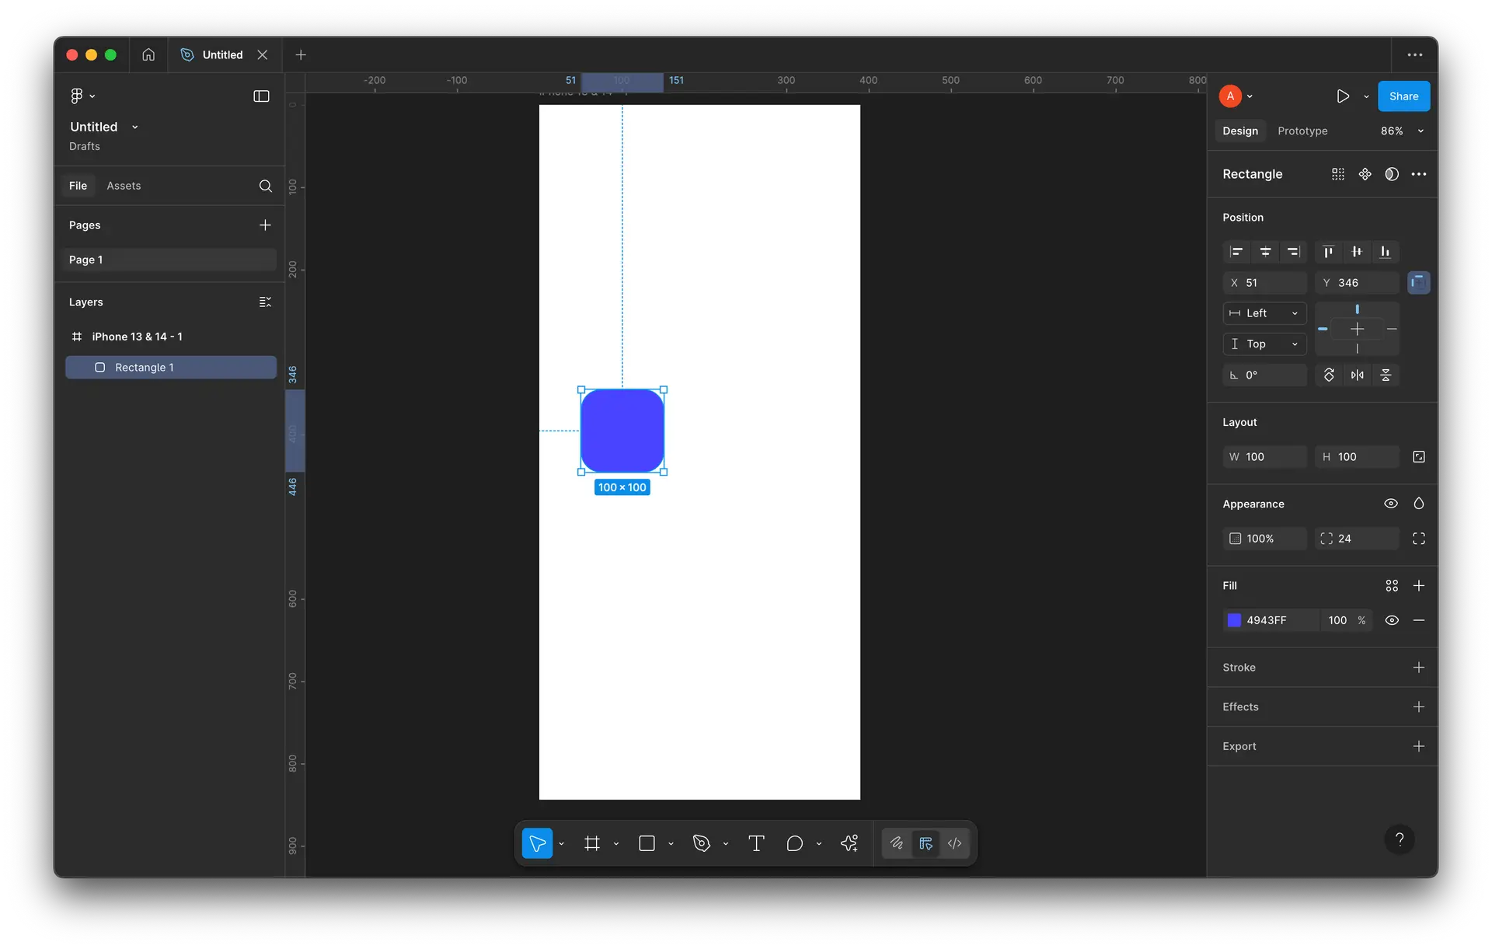The width and height of the screenshot is (1492, 949).
Task: Add a stroke with plus button
Action: point(1418,668)
